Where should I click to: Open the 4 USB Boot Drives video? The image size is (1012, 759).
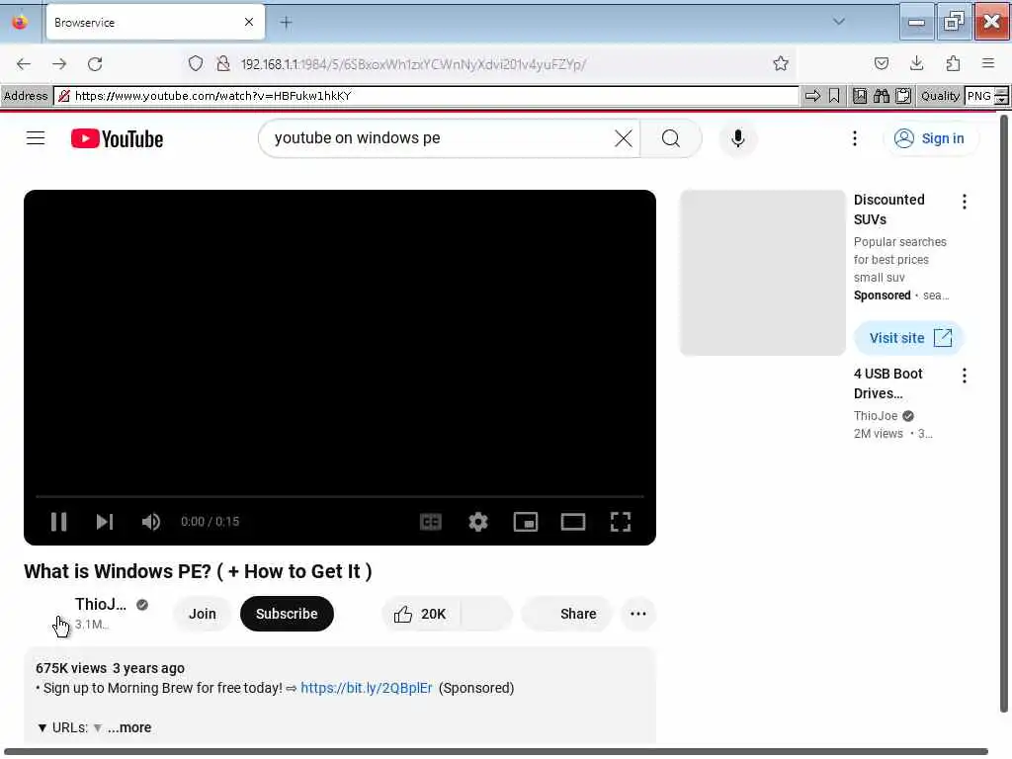coord(888,383)
